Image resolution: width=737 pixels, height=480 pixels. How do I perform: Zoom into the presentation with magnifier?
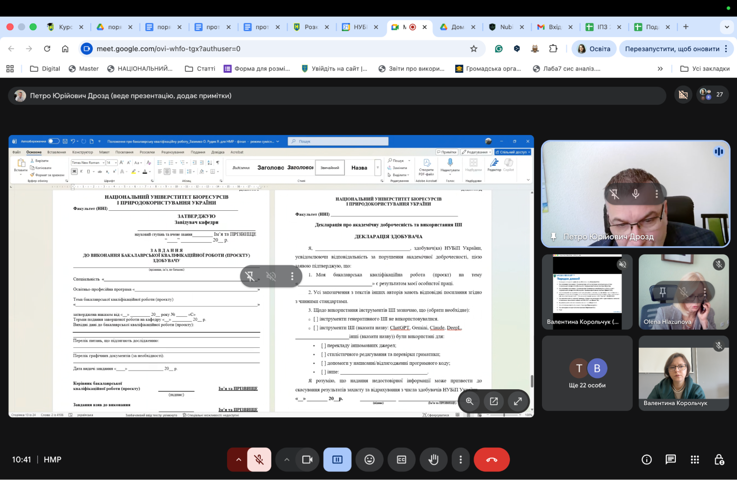(469, 401)
